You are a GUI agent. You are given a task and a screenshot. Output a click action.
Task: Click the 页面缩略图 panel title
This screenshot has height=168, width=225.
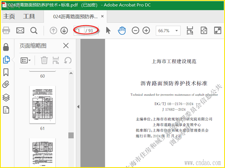[x=33, y=46]
